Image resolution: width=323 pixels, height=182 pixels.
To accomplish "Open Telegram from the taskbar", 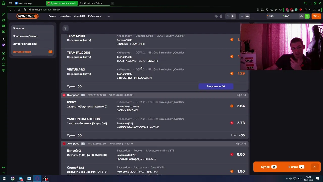I will click(21, 179).
